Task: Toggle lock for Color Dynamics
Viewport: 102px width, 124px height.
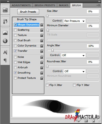Action: (42, 46)
